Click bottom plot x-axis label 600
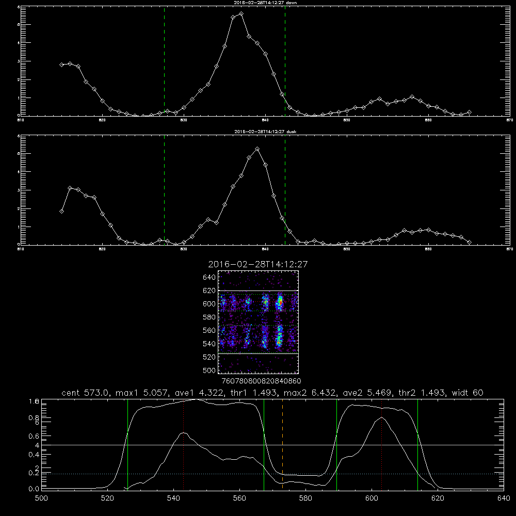Screen dimensions: 516x516 [372, 498]
